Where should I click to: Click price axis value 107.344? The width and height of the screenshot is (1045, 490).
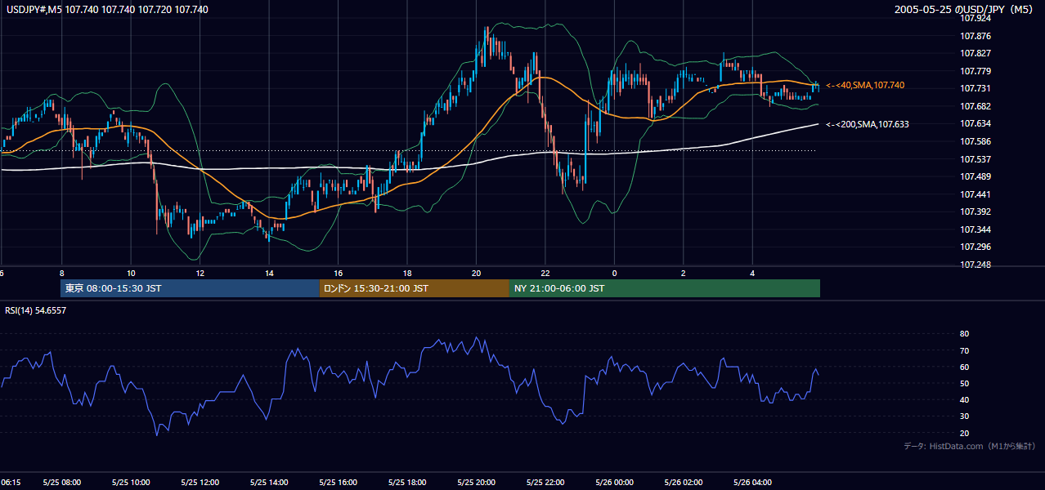point(976,229)
